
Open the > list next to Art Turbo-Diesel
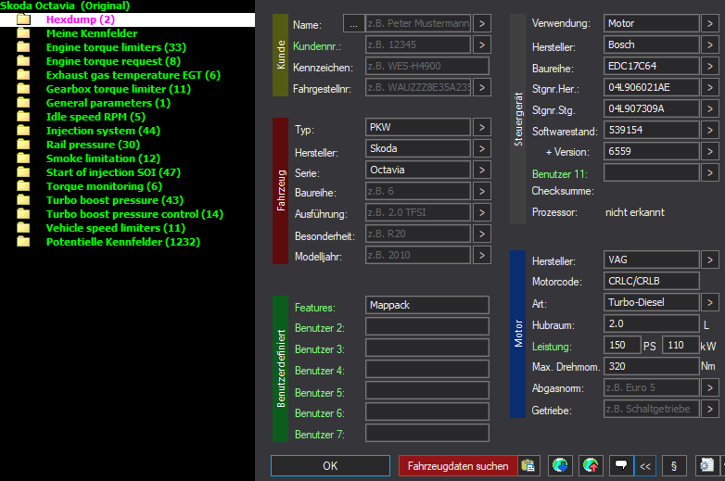coord(710,303)
